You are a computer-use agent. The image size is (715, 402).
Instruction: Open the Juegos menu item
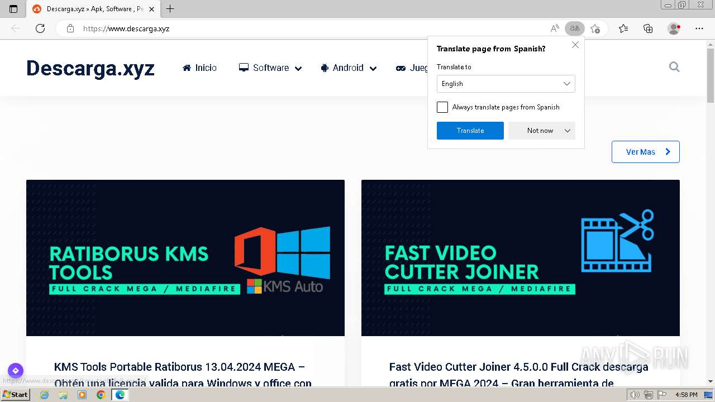412,68
